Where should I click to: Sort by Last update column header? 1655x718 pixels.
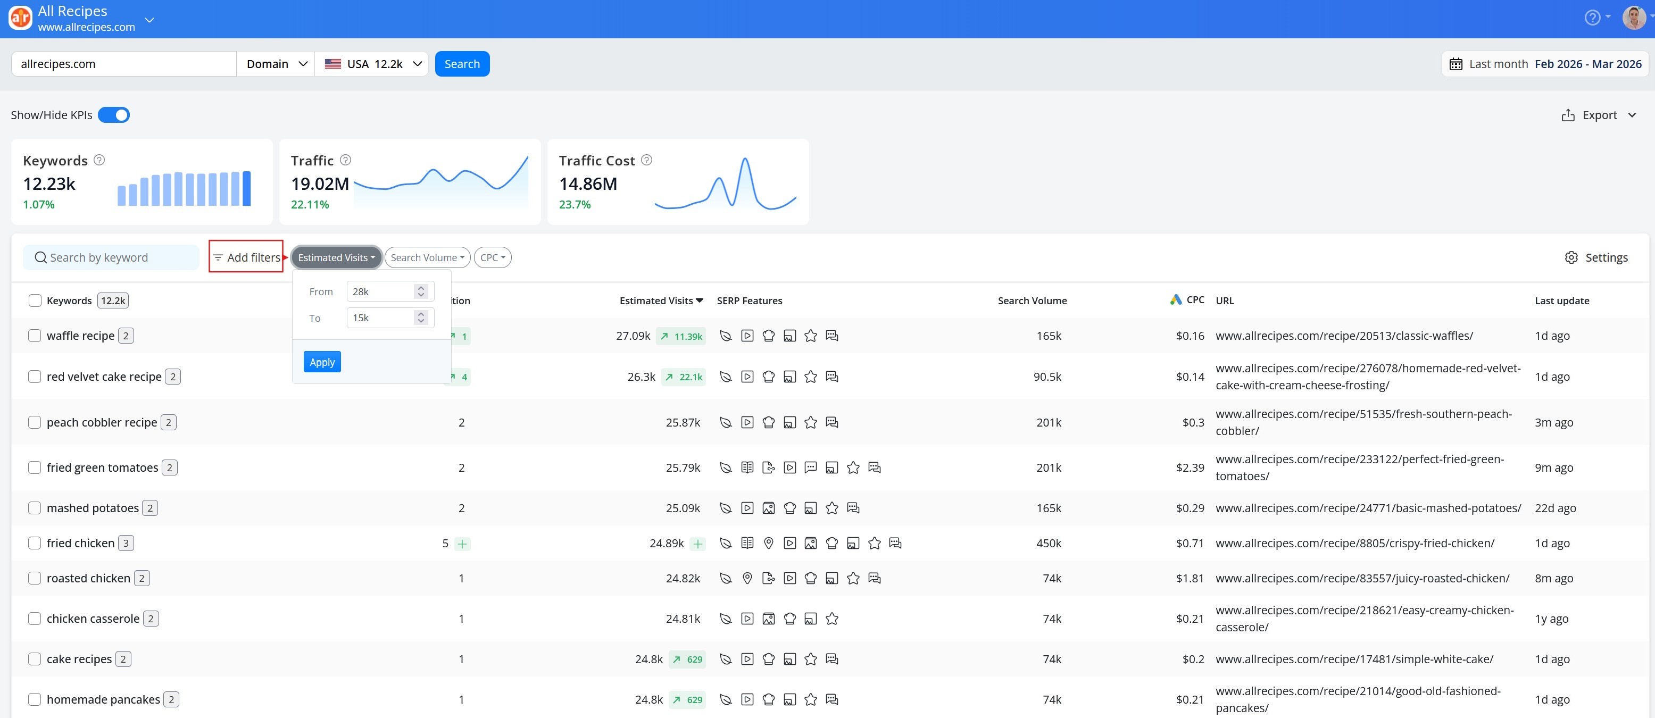tap(1562, 300)
